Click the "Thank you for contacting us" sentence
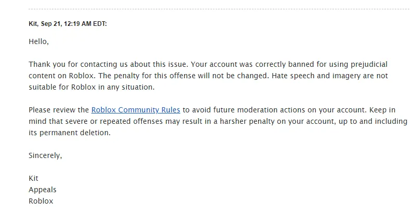Screen dimensions: 414x215 click(x=109, y=64)
